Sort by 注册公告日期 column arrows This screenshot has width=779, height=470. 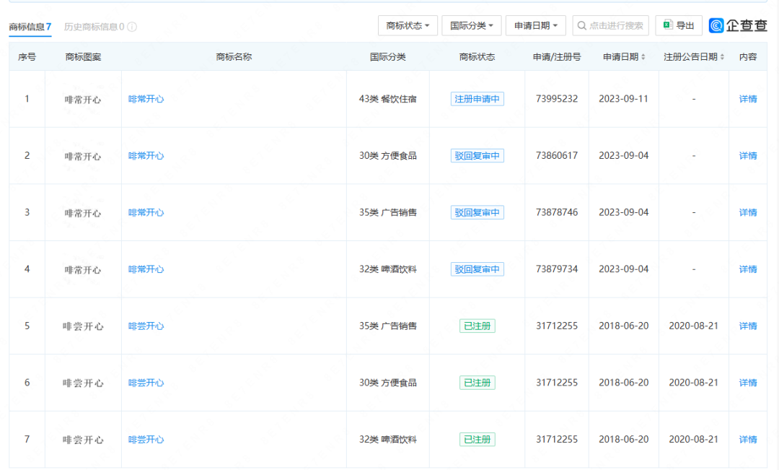722,57
